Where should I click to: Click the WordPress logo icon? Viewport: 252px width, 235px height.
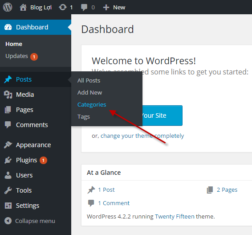pyautogui.click(x=8, y=7)
